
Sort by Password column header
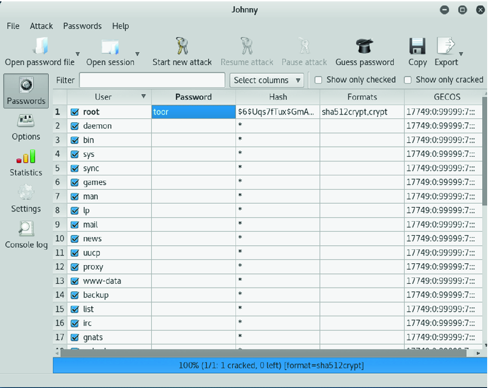click(193, 97)
